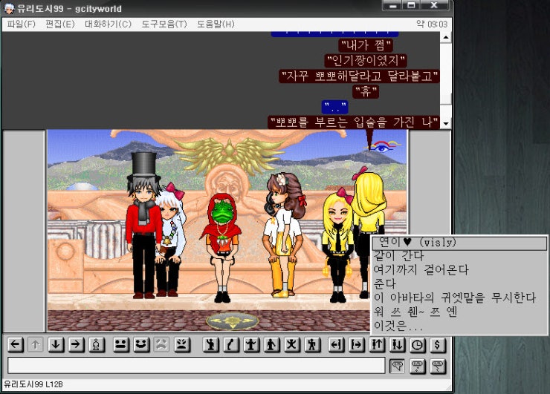Viewport: 550px width, 394px height.
Task: Click chat log scrollbar down arrow
Action: point(446,123)
